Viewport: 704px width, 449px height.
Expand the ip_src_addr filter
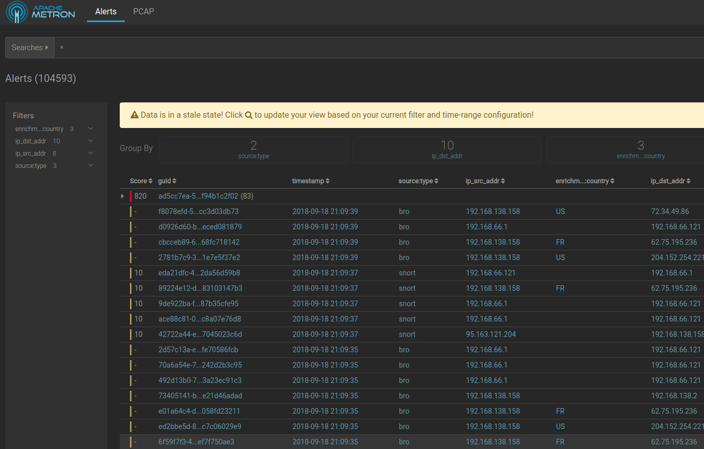91,153
